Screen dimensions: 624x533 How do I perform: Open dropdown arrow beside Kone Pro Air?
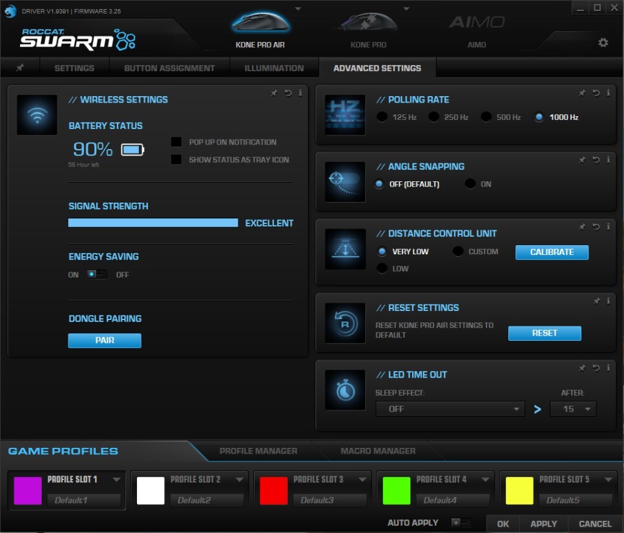click(x=298, y=8)
